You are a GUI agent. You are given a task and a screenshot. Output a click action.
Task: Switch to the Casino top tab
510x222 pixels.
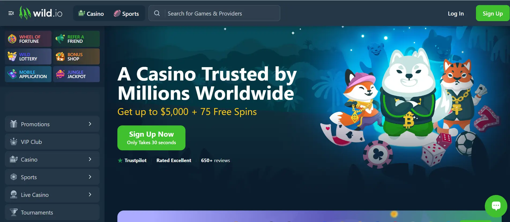pos(91,13)
